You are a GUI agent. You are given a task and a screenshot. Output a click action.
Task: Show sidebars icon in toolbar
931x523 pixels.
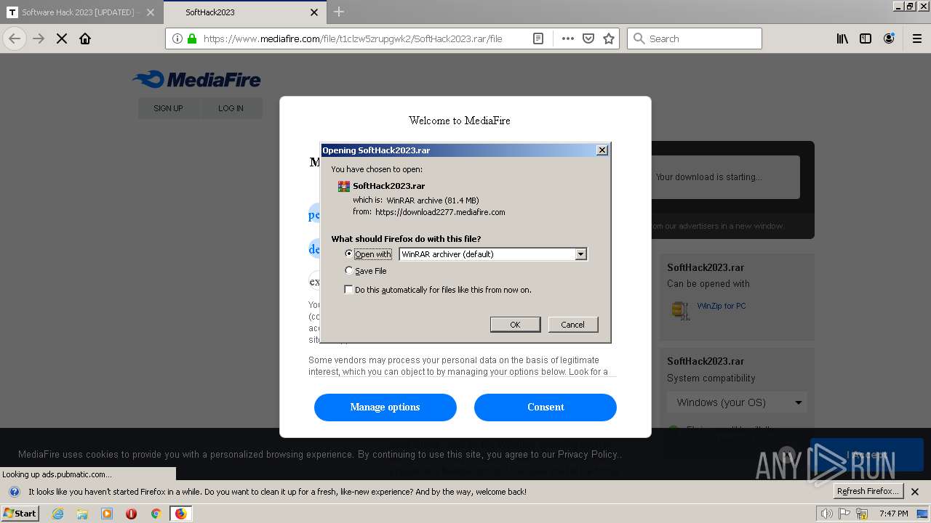866,38
